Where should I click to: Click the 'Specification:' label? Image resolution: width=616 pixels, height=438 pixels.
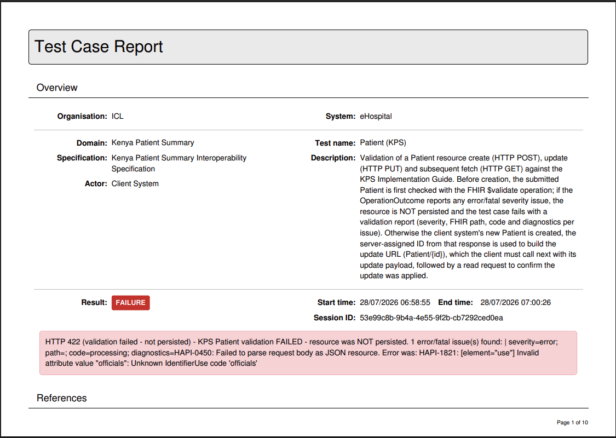[82, 158]
